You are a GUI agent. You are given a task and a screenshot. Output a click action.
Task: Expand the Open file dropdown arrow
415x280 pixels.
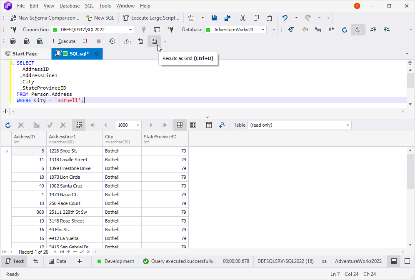[203, 18]
